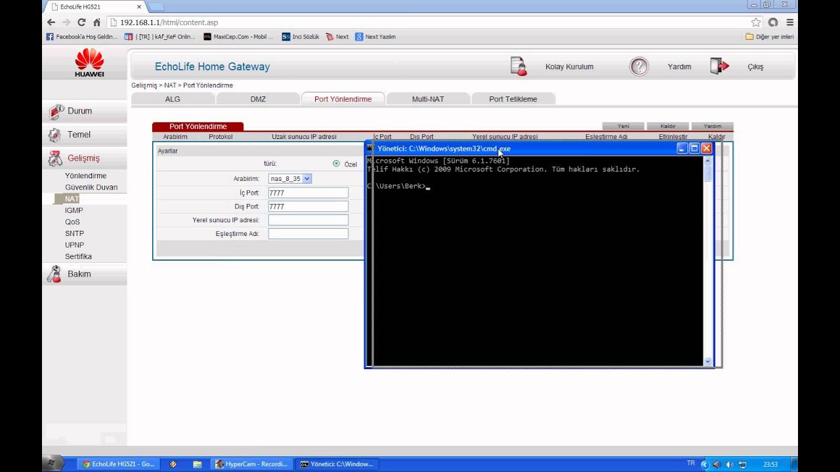Viewport: 840px width, 472px height.
Task: Bookmark page using the star icon
Action: coord(756,22)
